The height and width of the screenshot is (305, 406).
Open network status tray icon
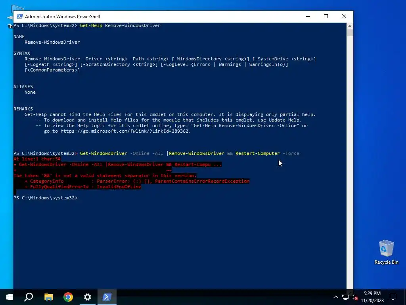[345, 297]
